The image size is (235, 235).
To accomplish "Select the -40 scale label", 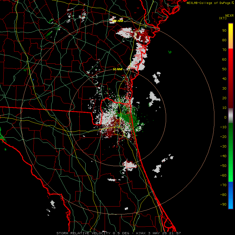I will (x=223, y=156).
